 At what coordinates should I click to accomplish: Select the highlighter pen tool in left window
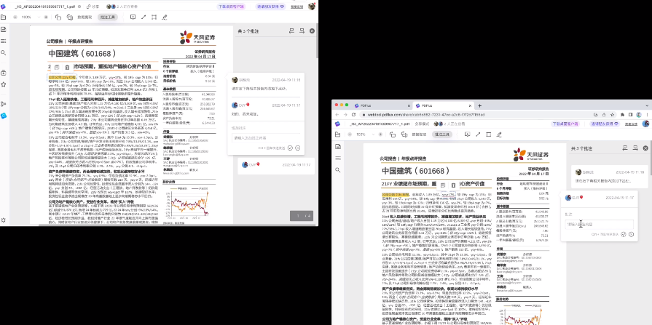[x=164, y=17]
